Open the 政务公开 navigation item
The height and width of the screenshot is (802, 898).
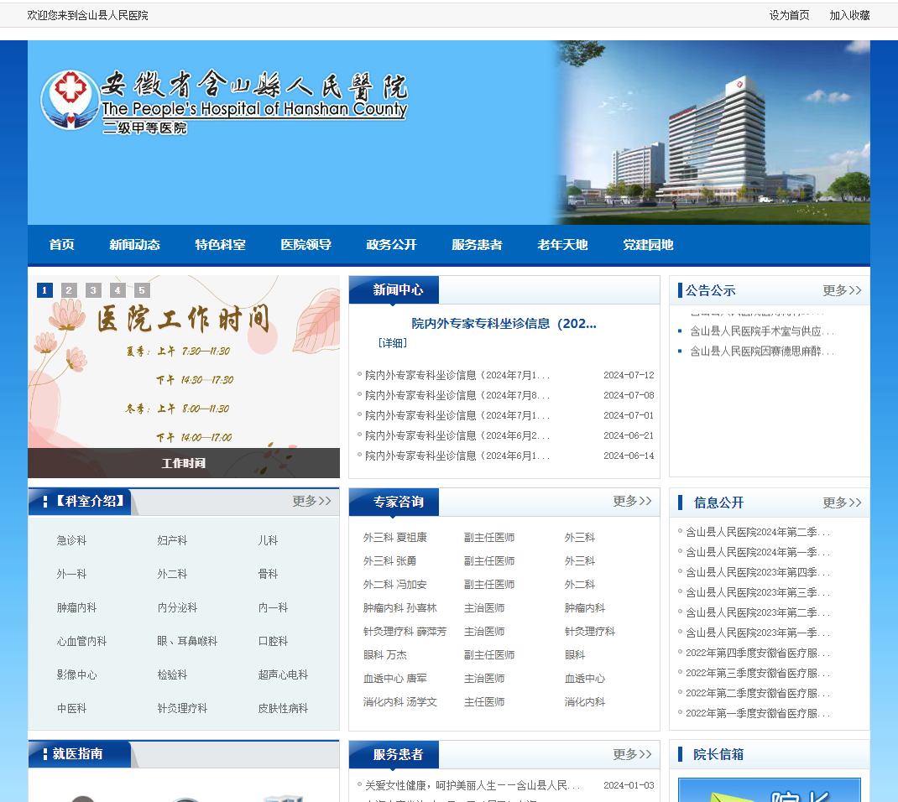click(391, 245)
